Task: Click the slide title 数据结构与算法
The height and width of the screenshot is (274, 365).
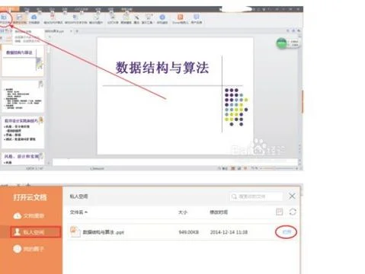Action: [x=162, y=68]
